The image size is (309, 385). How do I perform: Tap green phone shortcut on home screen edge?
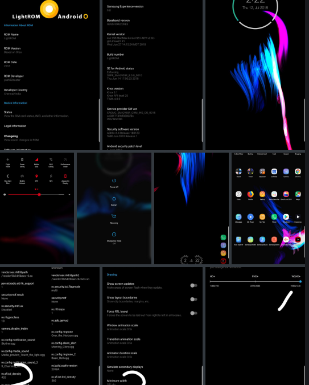tap(223, 237)
